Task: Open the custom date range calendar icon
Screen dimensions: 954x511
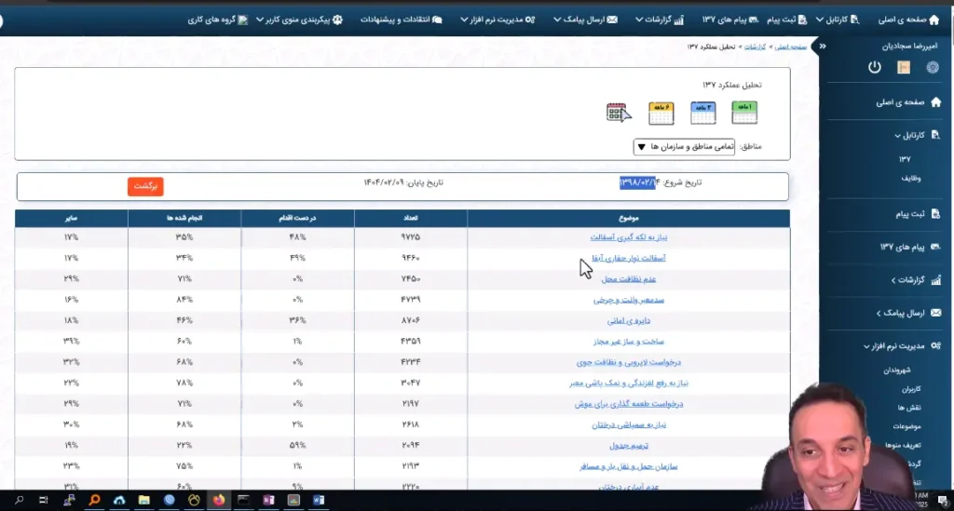Action: pos(619,113)
